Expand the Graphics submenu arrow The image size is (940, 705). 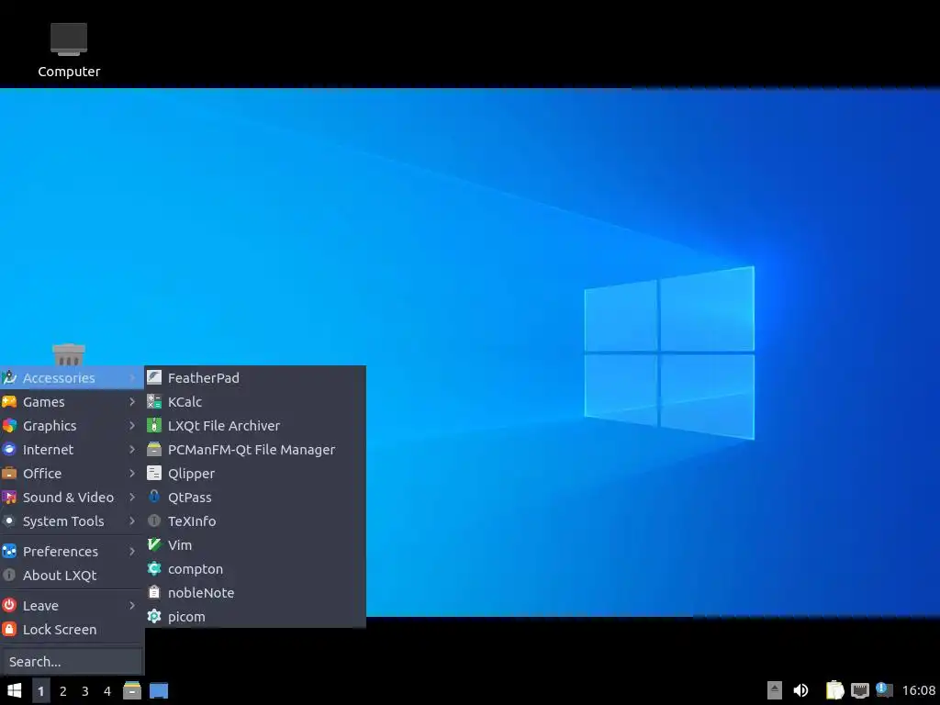[132, 426]
